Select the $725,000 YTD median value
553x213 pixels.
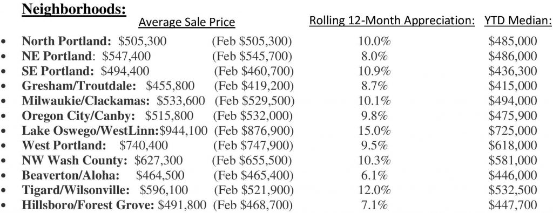513,130
